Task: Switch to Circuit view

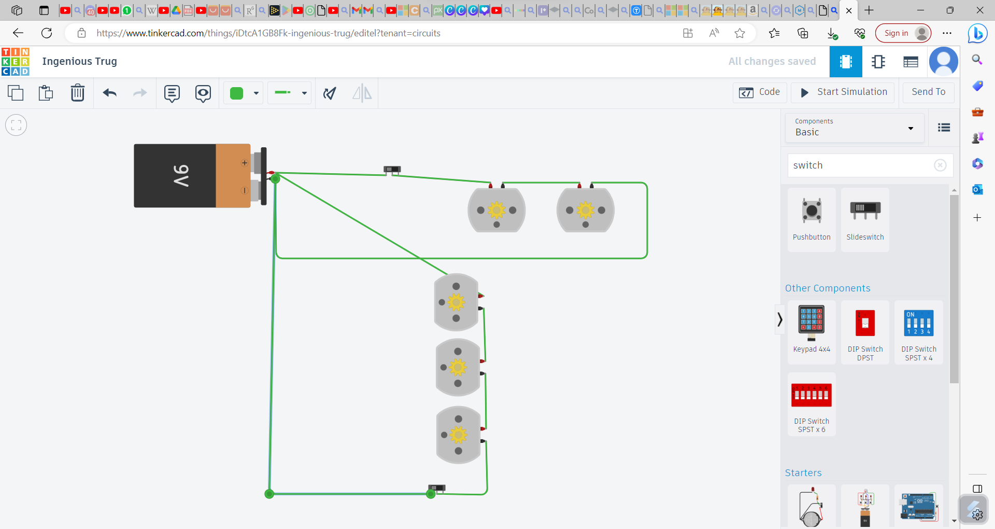Action: click(x=846, y=62)
